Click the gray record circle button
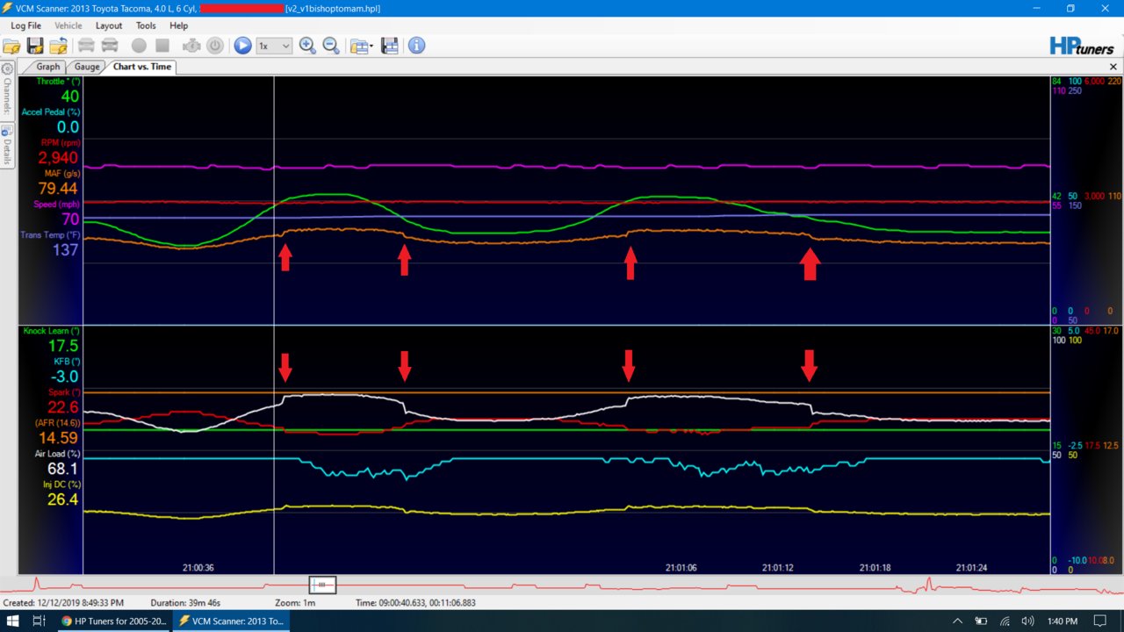Image resolution: width=1124 pixels, height=632 pixels. 139,46
